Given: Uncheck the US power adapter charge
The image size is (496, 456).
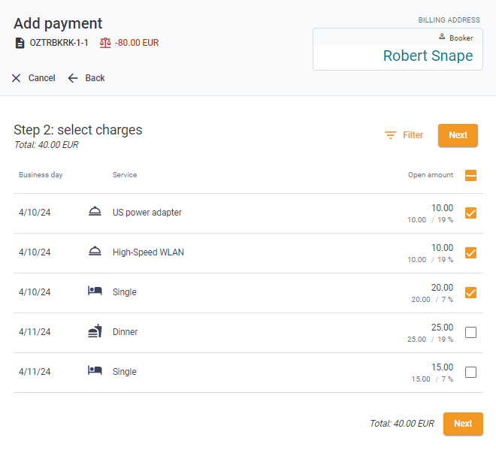Looking at the screenshot, I should tap(471, 213).
